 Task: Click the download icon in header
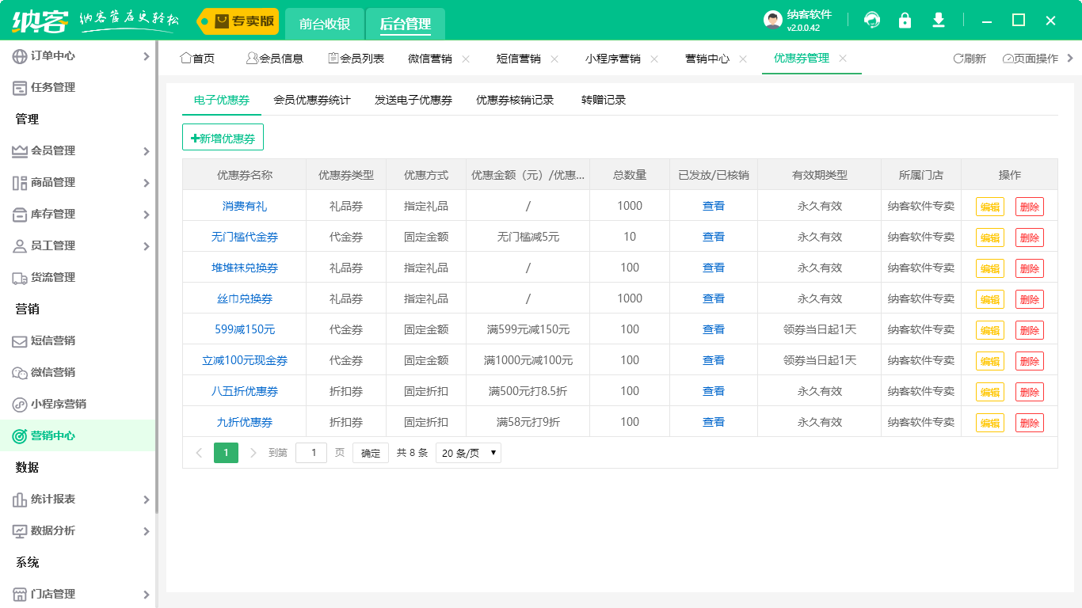tap(939, 21)
